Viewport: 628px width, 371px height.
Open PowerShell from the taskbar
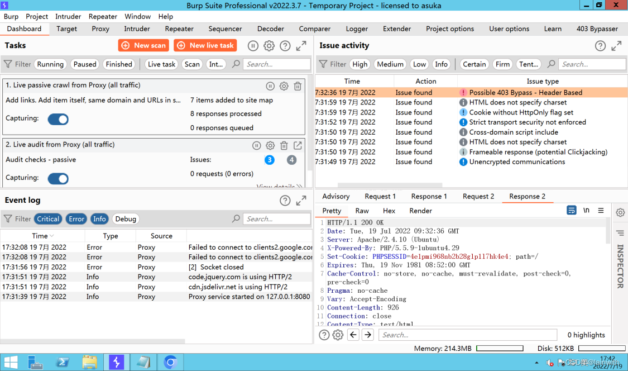[x=63, y=362]
